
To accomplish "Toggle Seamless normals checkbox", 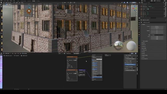I will [x=125, y=63].
